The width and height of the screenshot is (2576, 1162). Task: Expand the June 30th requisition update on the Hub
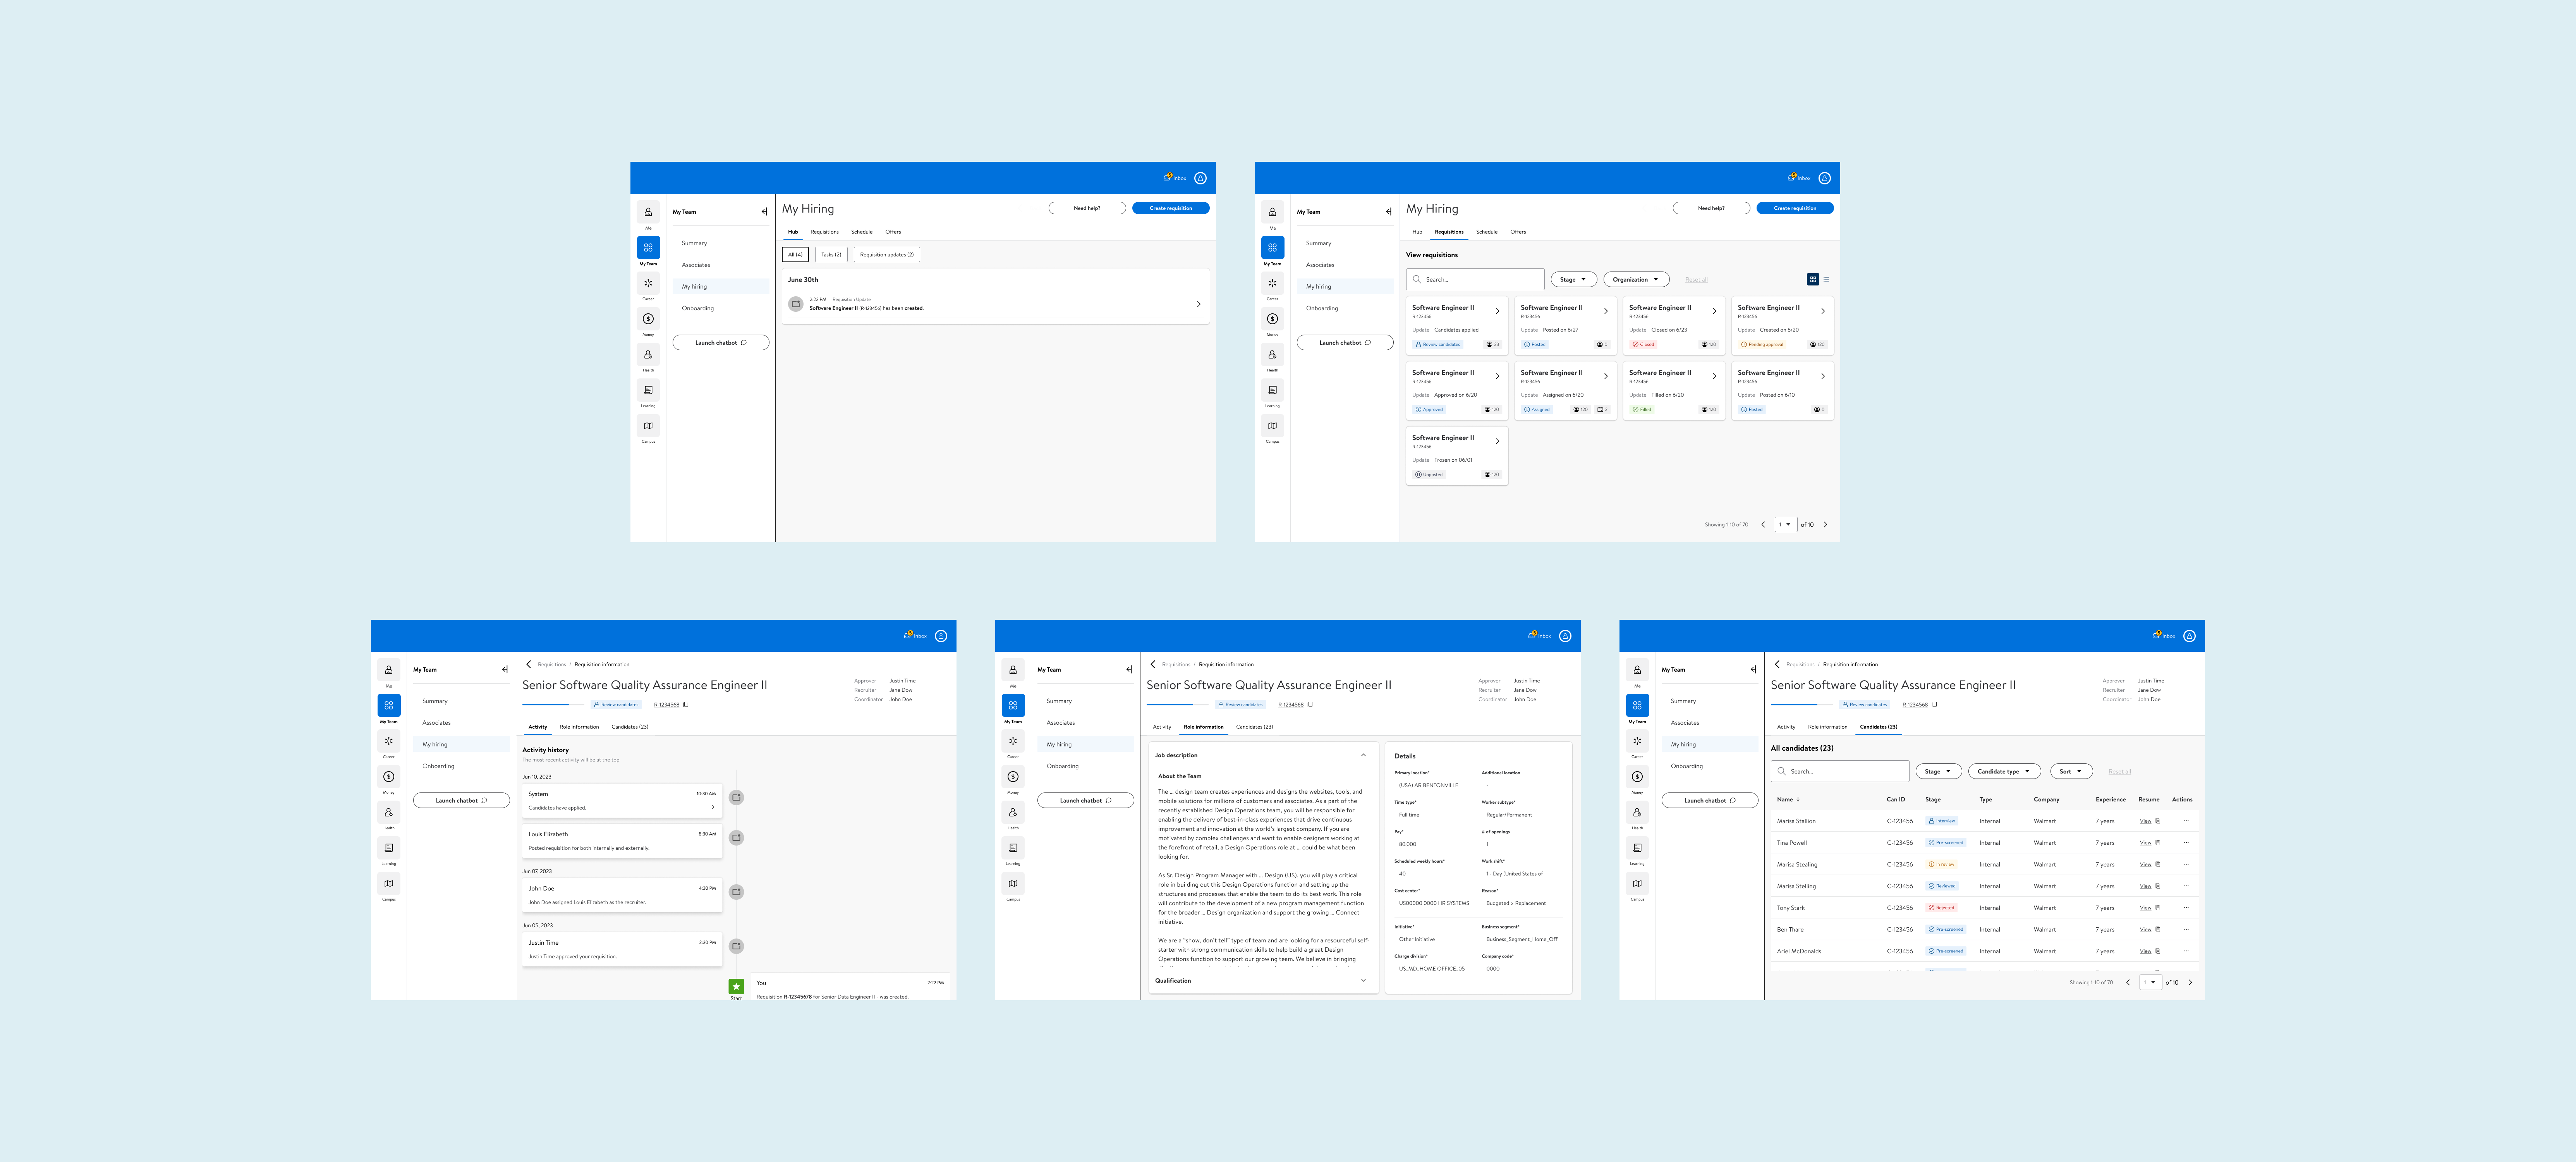(x=1199, y=304)
